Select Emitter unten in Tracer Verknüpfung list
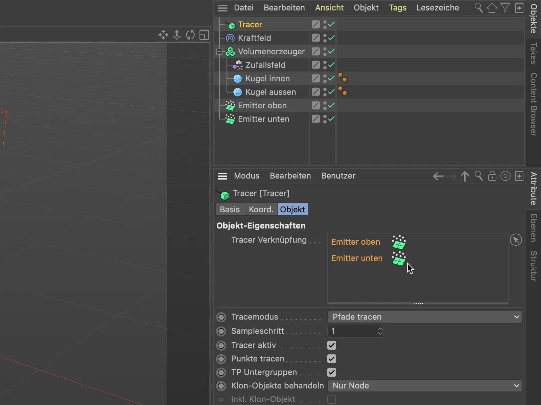 (357, 258)
